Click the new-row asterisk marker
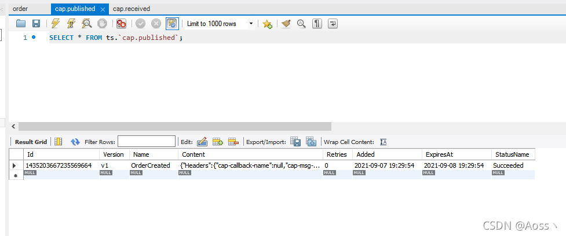This screenshot has height=236, width=566. (x=16, y=175)
